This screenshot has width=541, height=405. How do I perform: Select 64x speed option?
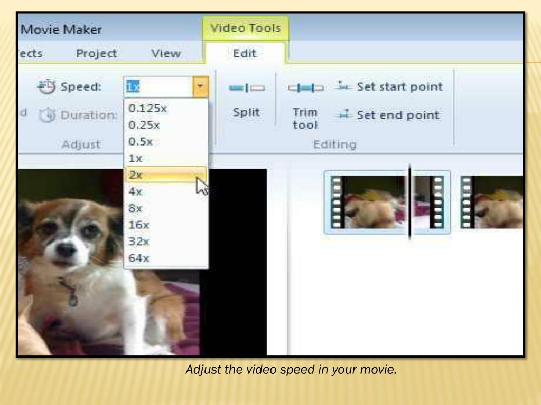(166, 258)
